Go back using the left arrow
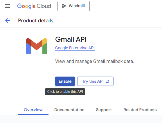162x123 pixels. pyautogui.click(x=8, y=21)
